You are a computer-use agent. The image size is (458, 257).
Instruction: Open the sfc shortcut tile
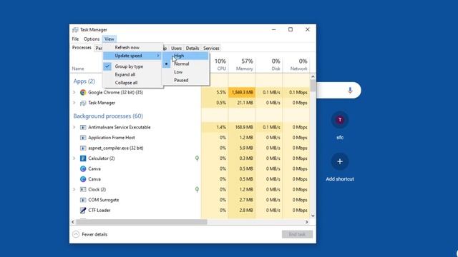340,120
